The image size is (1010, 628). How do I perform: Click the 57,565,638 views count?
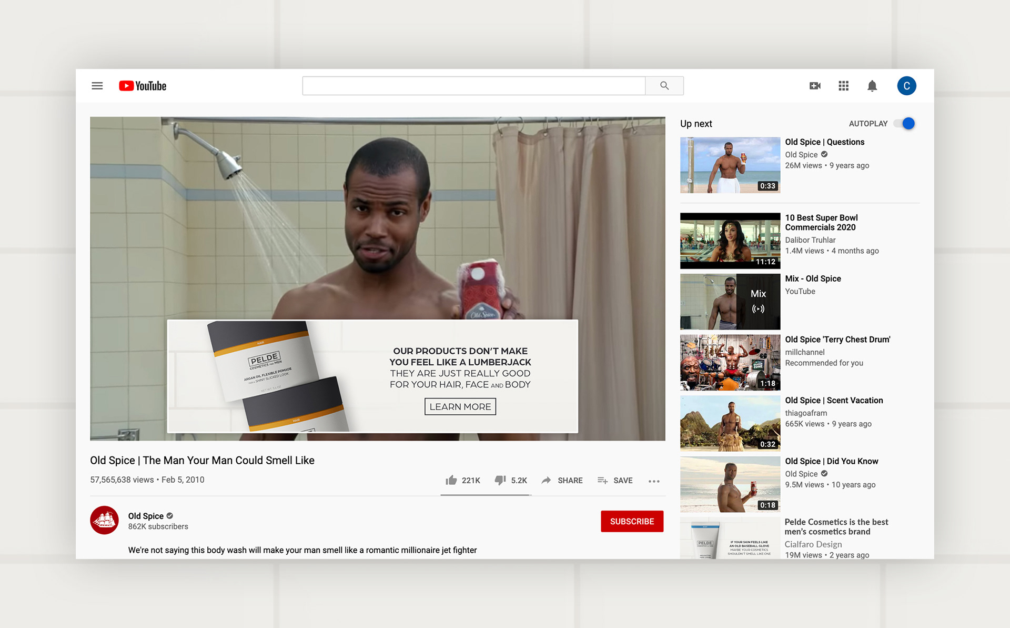point(122,480)
